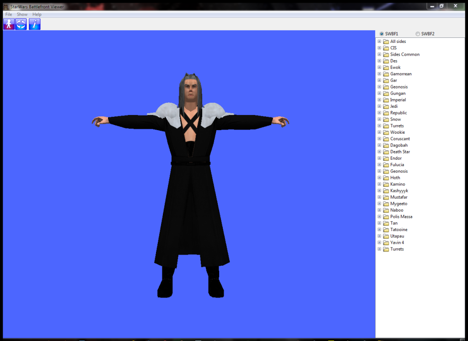
Task: Expand the Dagobah tree node
Action: (x=379, y=145)
